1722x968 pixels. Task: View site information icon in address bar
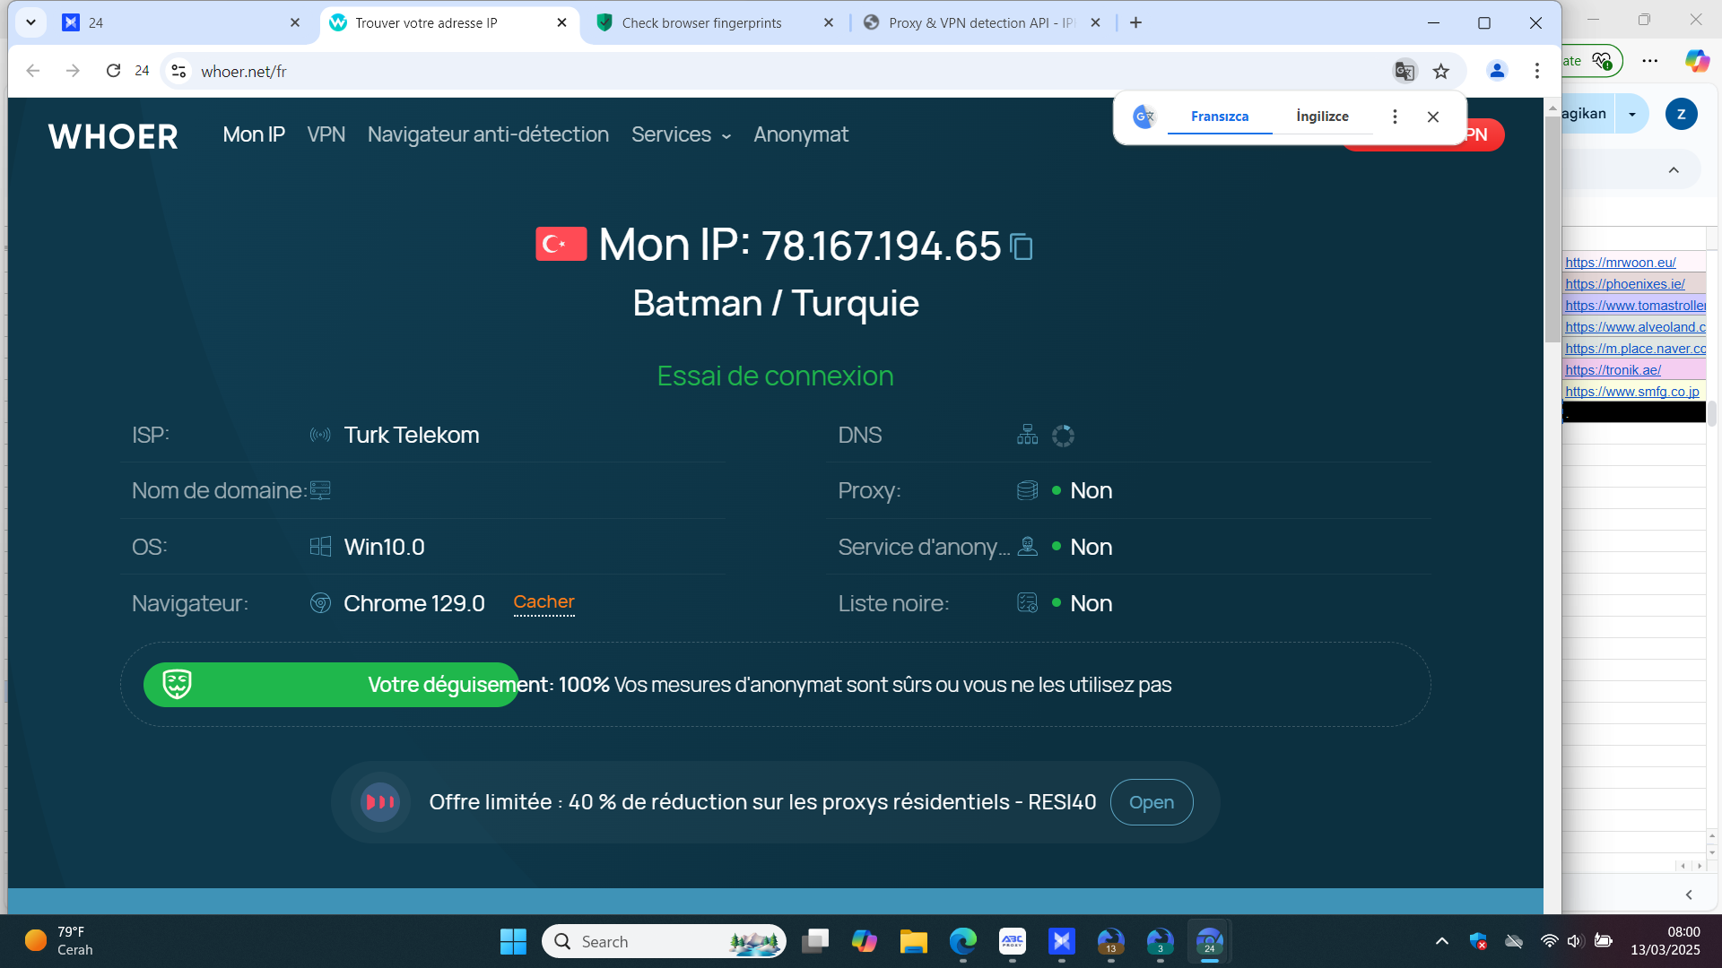pos(179,71)
